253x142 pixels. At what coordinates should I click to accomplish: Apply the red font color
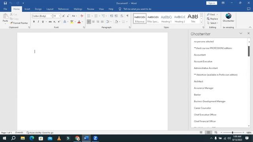click(x=79, y=22)
